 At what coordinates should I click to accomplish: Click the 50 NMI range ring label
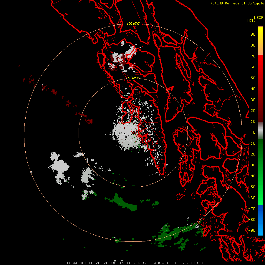(133, 78)
